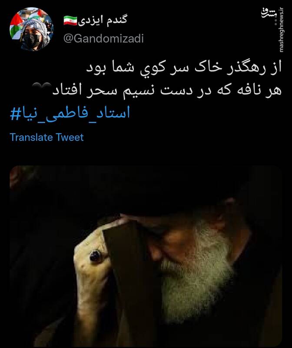Click the Mashregh logo watermark
The width and height of the screenshot is (292, 348).
269,13
